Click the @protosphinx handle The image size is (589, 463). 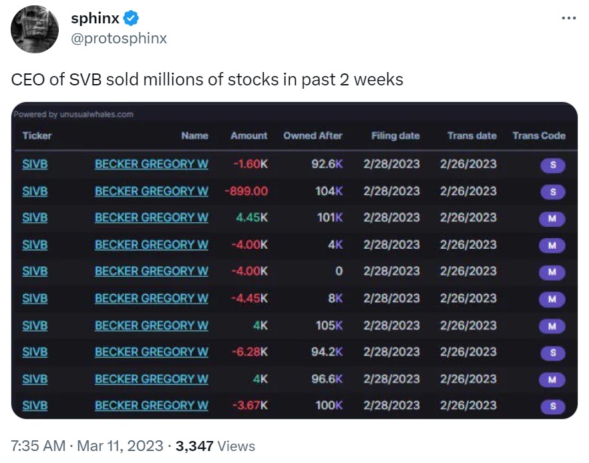coord(119,38)
